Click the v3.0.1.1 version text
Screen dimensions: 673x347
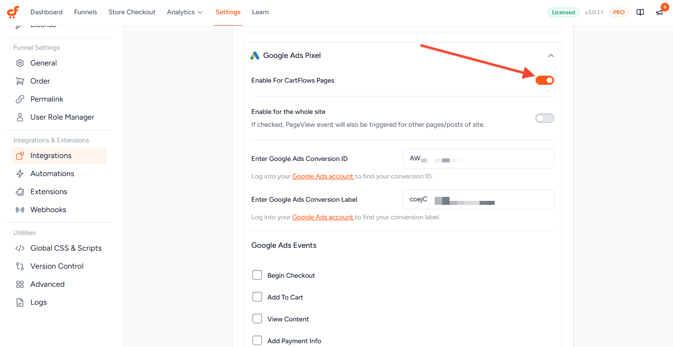594,12
